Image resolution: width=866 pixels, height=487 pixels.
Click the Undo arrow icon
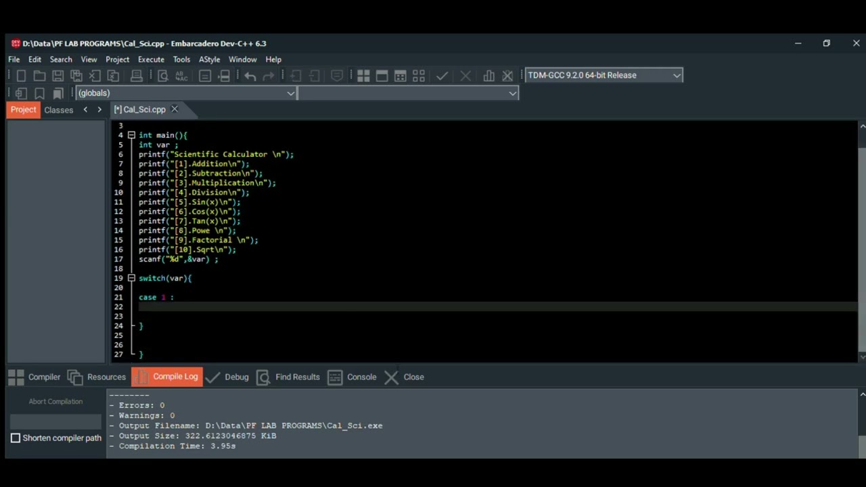point(250,76)
